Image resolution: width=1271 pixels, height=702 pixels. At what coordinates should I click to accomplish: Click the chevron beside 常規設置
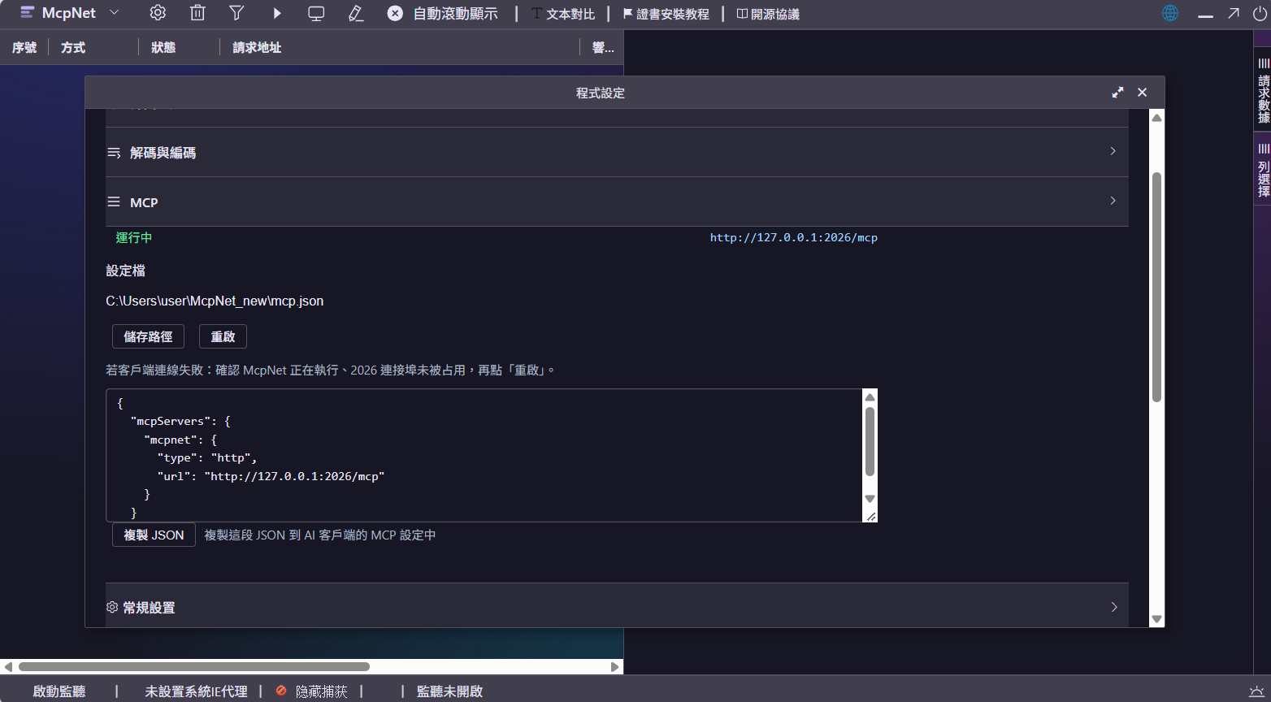(1114, 607)
